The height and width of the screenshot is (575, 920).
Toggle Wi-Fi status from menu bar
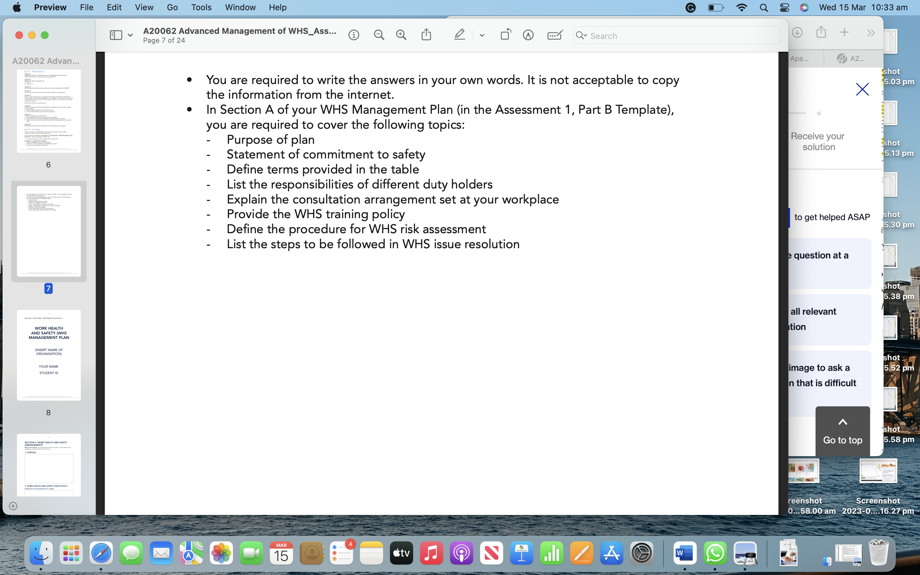click(742, 7)
